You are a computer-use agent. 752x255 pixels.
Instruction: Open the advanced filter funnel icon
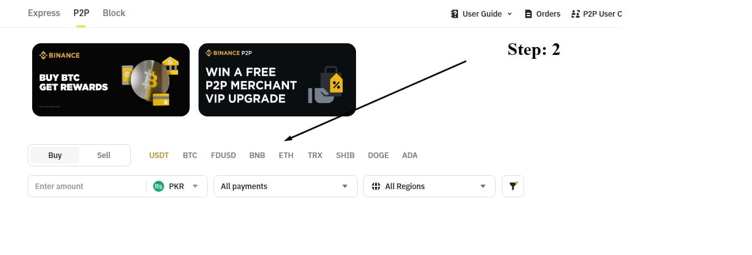[x=513, y=186]
